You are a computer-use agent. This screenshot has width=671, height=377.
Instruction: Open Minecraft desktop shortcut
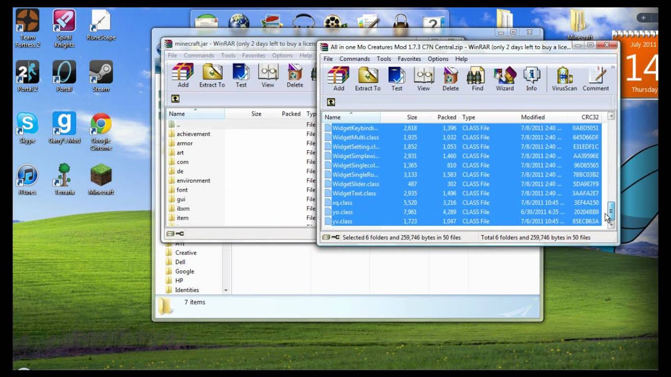coord(101,180)
